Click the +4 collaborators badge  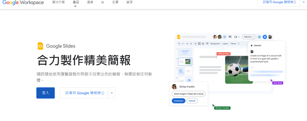225,37
